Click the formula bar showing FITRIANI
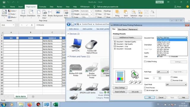 click(50, 25)
